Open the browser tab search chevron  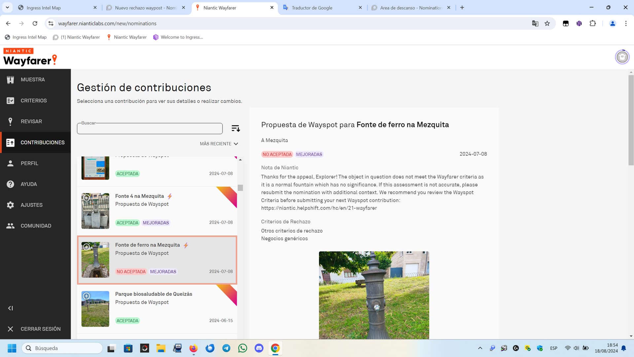click(7, 7)
